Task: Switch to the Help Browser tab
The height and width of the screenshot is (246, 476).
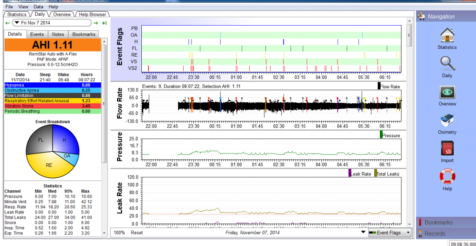Action: tap(93, 14)
